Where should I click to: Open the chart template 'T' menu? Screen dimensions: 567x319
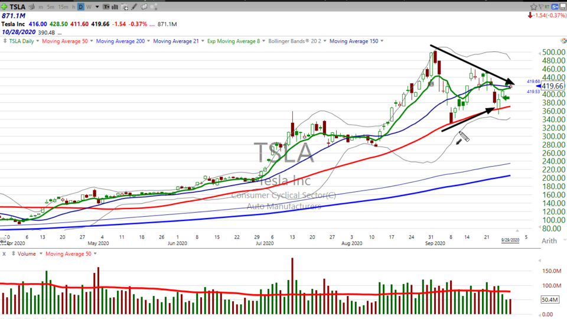tap(106, 6)
